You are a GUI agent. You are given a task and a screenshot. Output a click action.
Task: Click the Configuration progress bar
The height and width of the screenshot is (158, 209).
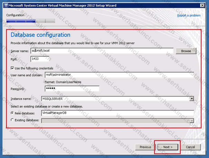[x=30, y=21]
